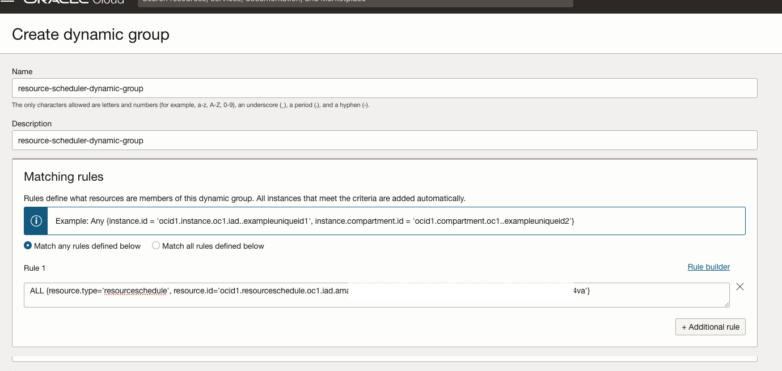This screenshot has height=371, width=782.
Task: Select "Match all rules defined below"
Action: tap(156, 246)
